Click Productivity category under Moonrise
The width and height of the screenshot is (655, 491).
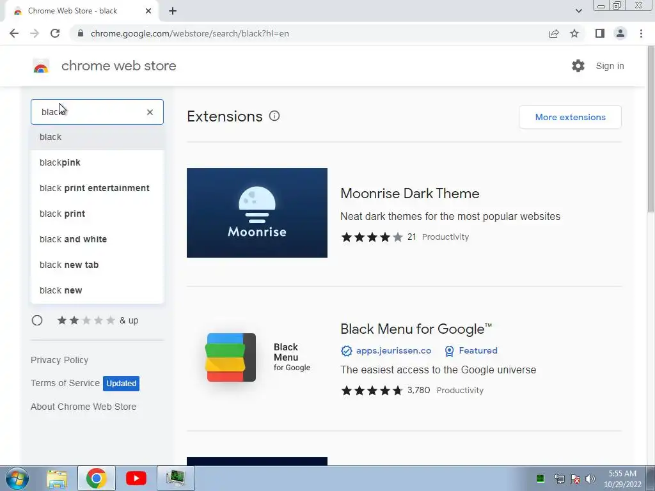445,237
